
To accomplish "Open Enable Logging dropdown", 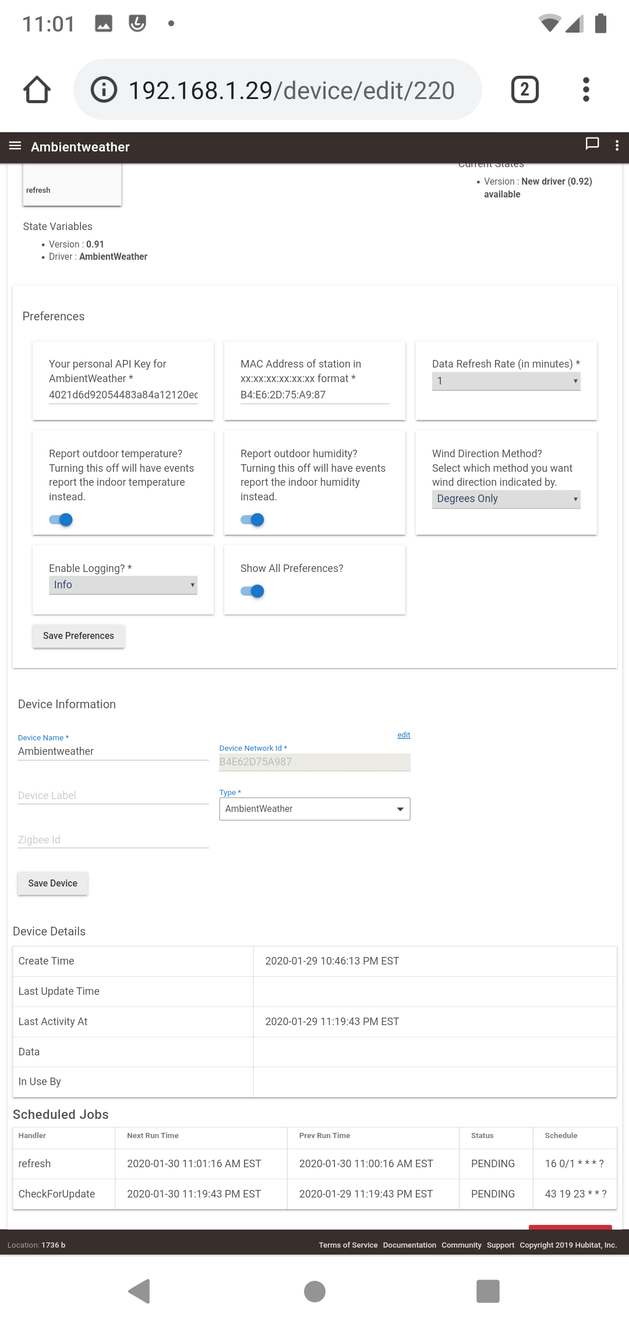I will point(123,585).
